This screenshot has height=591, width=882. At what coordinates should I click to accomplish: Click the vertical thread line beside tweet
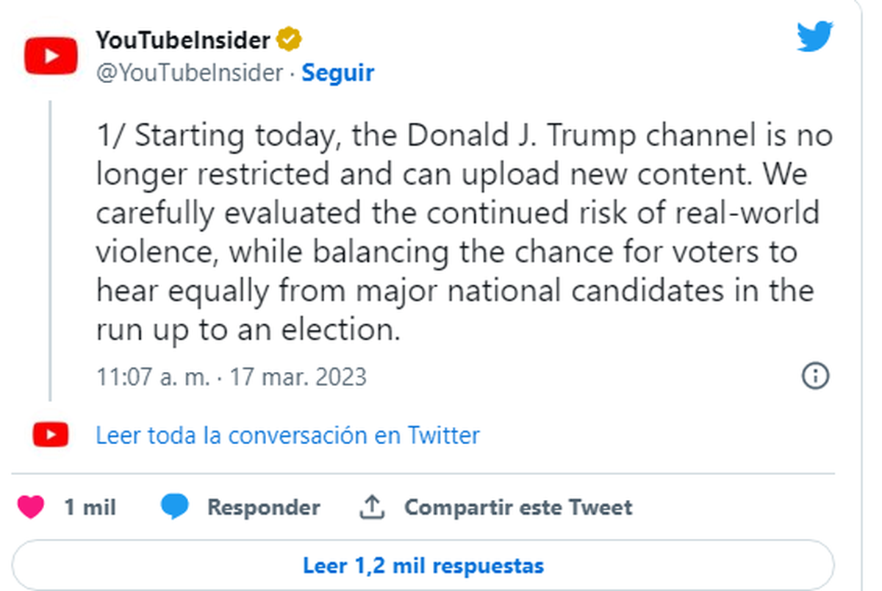coord(50,250)
